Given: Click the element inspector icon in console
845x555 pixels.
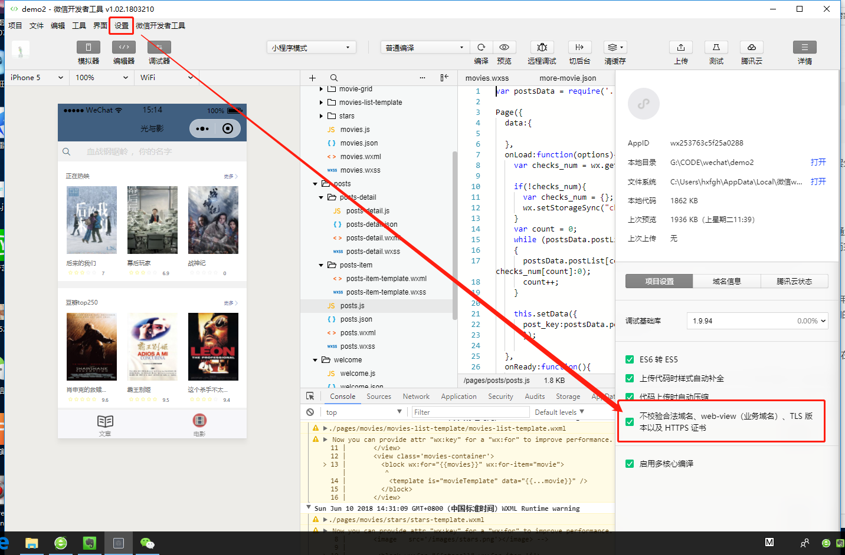Looking at the screenshot, I should coord(310,397).
